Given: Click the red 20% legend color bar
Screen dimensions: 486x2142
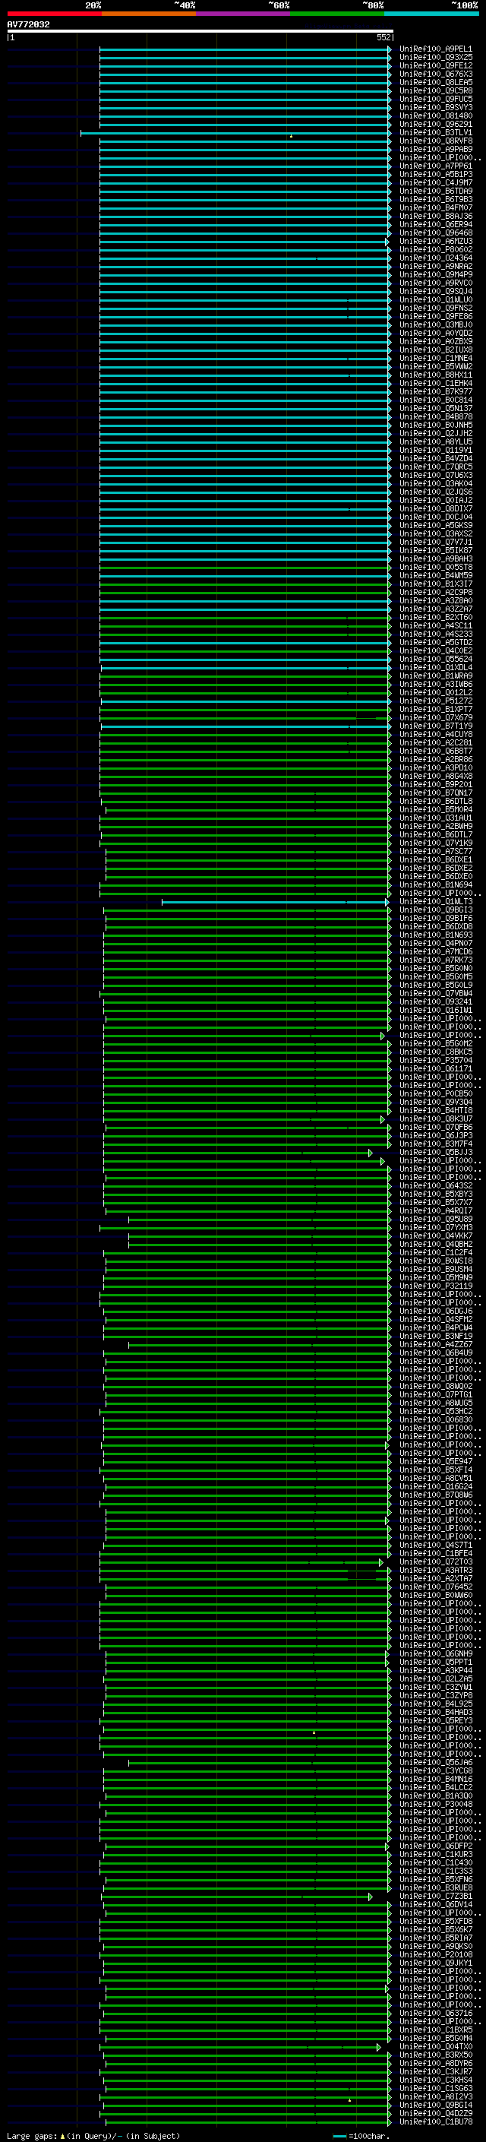Looking at the screenshot, I should click(x=54, y=14).
